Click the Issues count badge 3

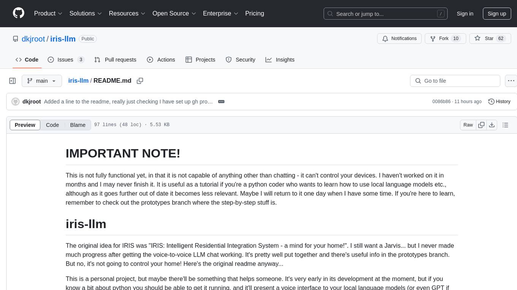[x=81, y=60]
